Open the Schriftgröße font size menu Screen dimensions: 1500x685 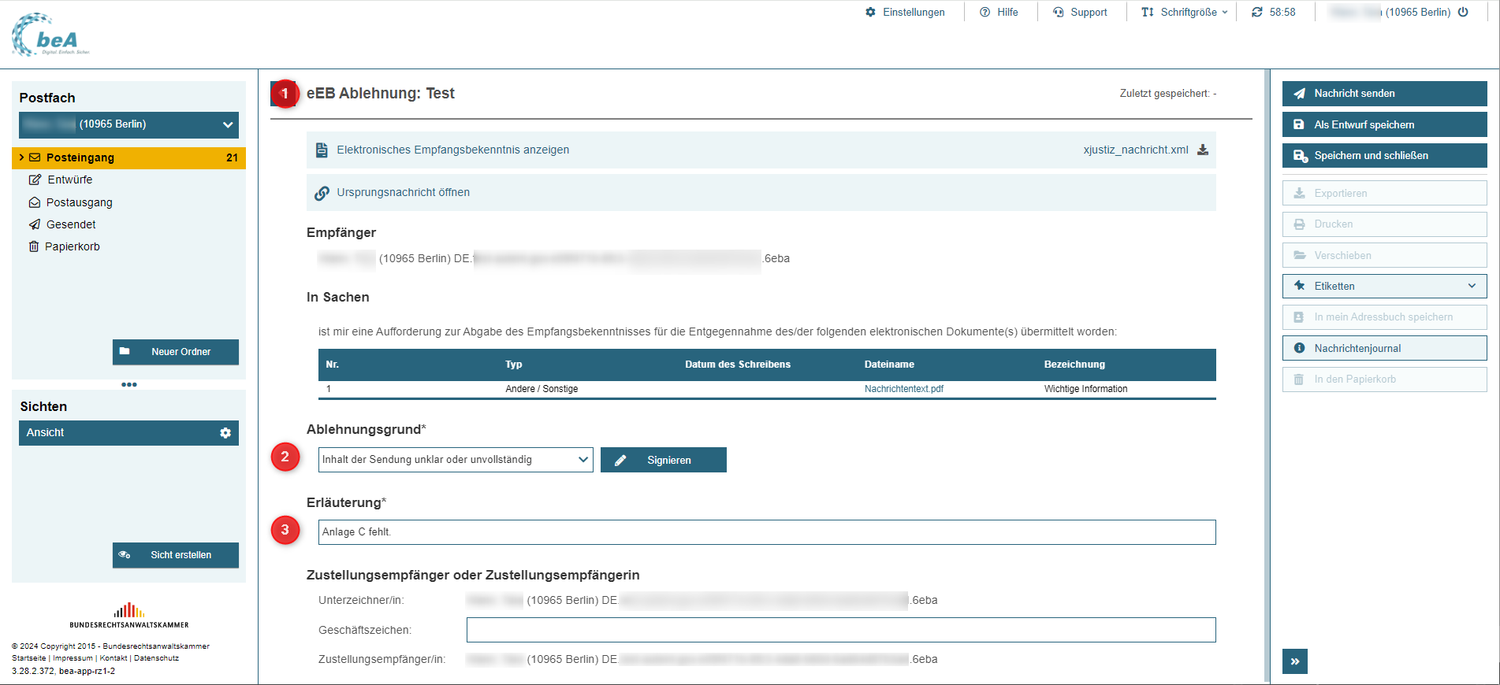coord(1184,12)
